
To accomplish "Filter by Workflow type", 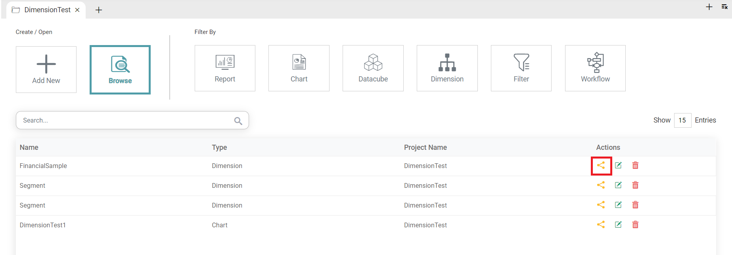I will click(595, 68).
